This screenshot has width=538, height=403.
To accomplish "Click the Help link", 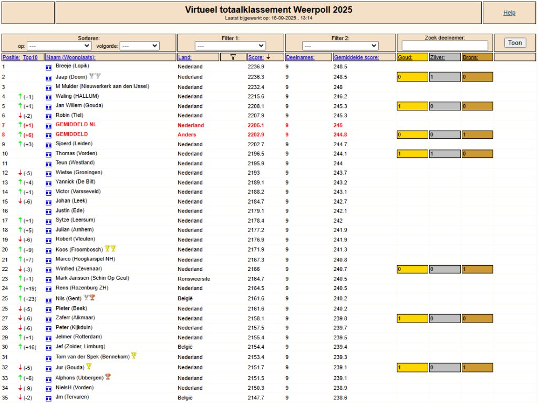I will pos(509,13).
